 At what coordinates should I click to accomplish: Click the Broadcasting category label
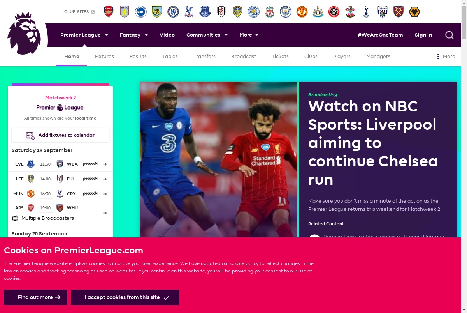pyautogui.click(x=323, y=95)
